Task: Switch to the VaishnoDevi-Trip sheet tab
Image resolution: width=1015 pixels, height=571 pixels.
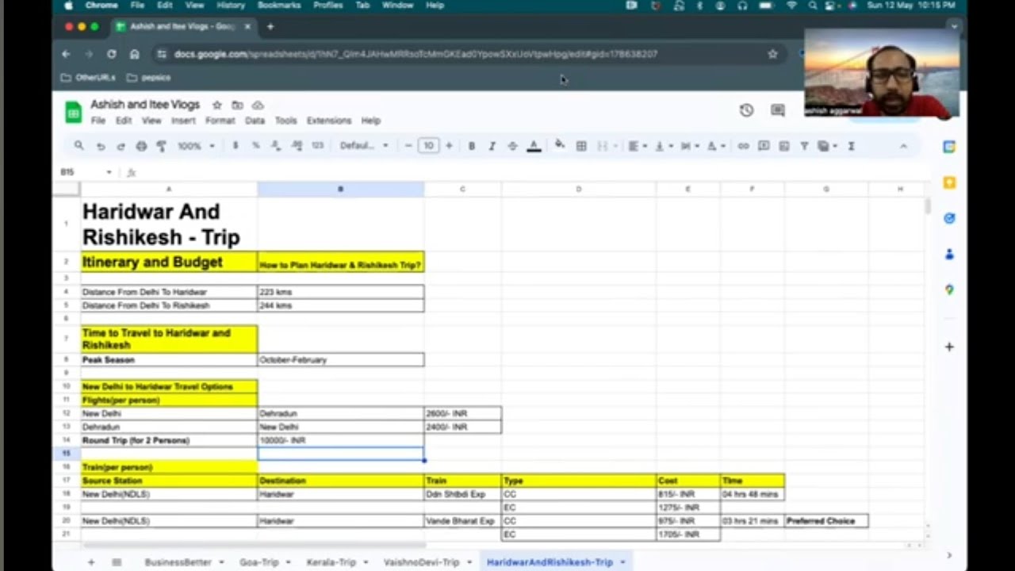Action: (421, 562)
